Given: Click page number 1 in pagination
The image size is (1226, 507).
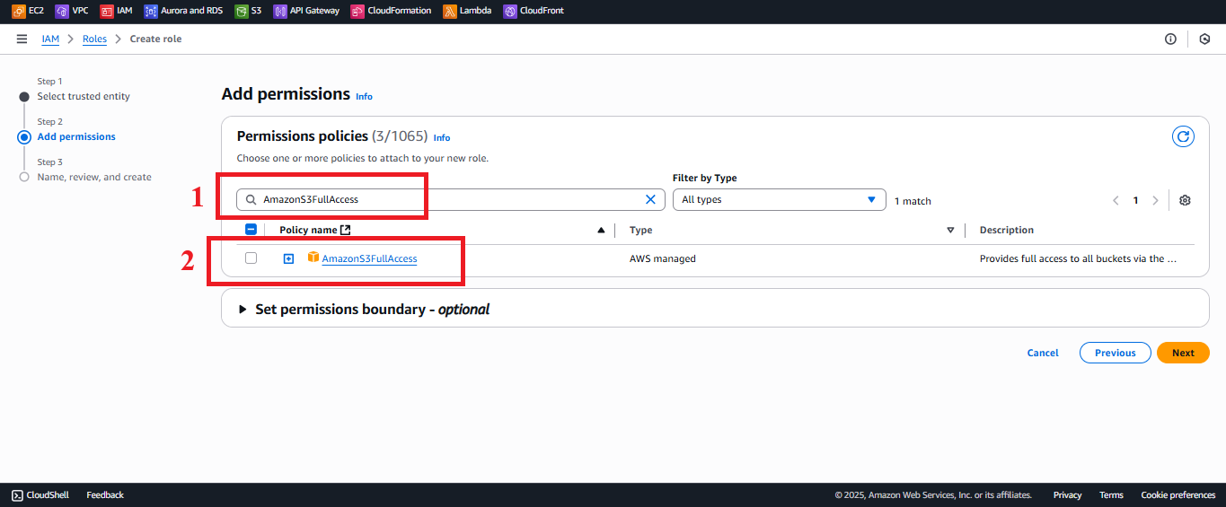Looking at the screenshot, I should [x=1135, y=200].
